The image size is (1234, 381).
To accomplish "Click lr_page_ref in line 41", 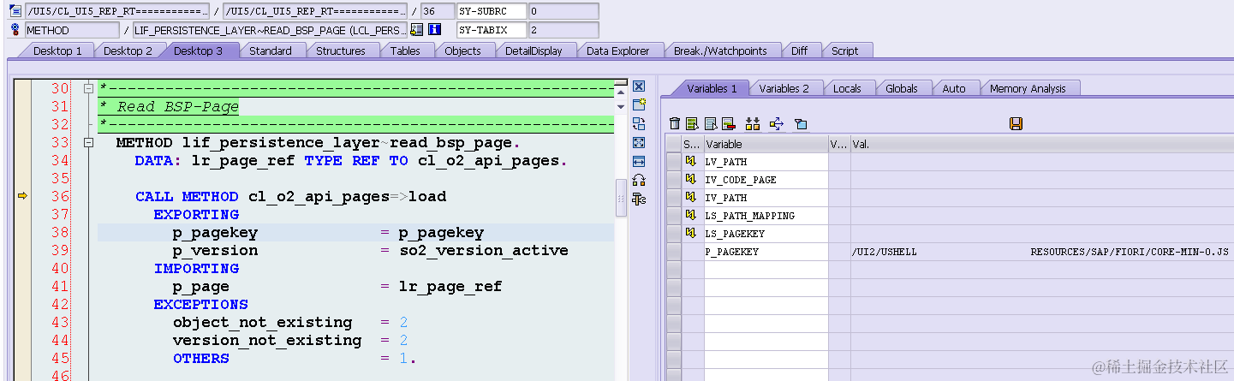I will [450, 287].
